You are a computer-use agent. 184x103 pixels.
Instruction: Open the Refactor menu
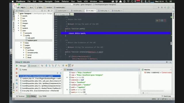tap(65, 1)
